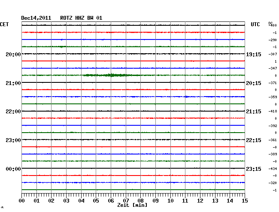Select the DC offset value -347
The width and height of the screenshot is (279, 212).
click(x=273, y=68)
